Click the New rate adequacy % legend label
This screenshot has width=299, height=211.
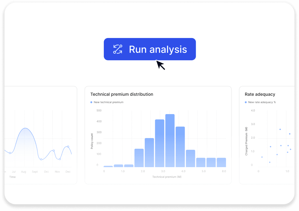point(262,102)
